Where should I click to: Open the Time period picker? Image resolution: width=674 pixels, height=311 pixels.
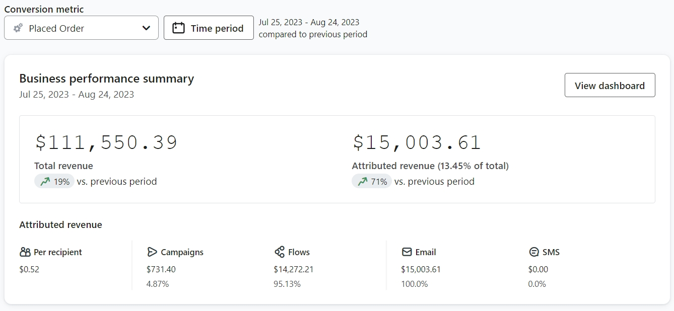tap(209, 28)
